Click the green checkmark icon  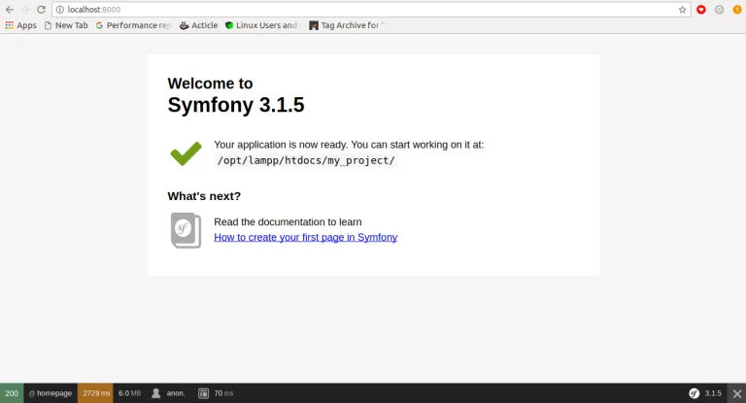[186, 153]
